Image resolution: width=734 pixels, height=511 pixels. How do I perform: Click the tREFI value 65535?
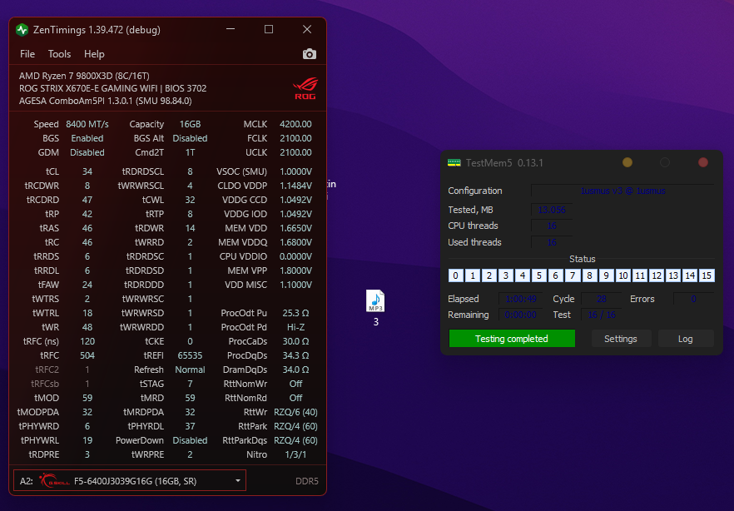click(x=190, y=355)
